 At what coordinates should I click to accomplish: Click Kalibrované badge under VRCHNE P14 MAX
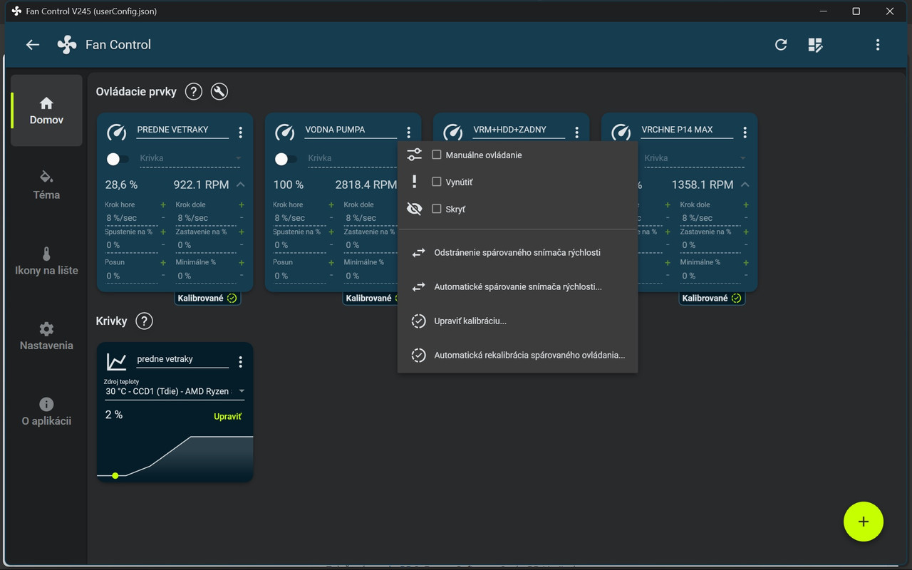pos(712,299)
